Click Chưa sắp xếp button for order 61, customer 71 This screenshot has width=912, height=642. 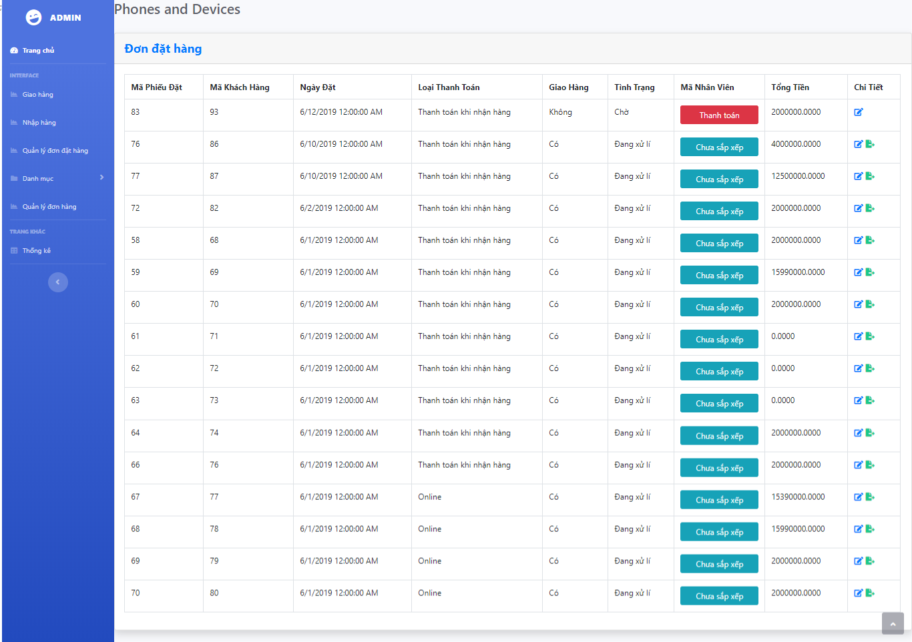[x=719, y=339]
